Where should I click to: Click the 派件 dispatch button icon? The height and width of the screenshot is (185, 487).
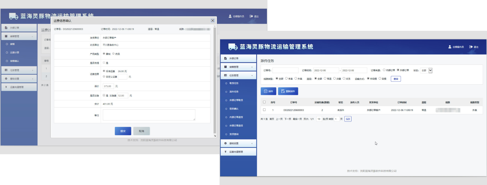click(266, 91)
